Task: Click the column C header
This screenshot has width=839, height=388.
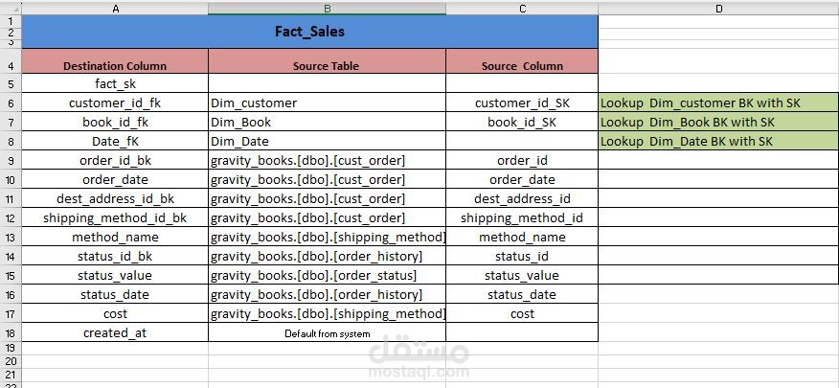Action: point(522,9)
